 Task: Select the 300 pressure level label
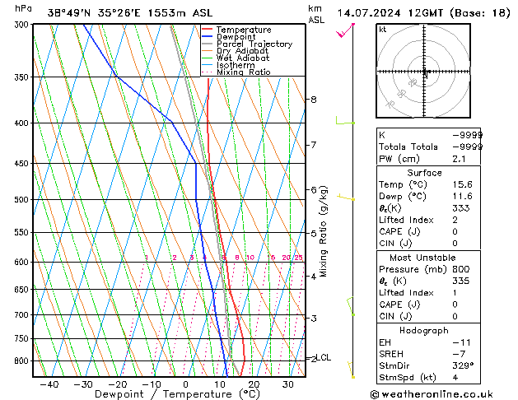(23, 25)
